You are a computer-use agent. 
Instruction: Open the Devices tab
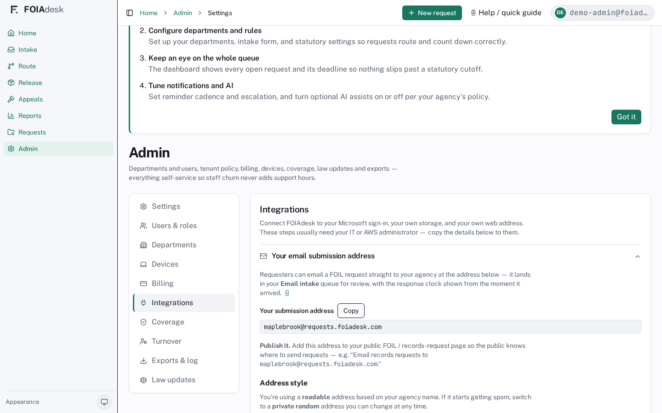[x=184, y=264]
